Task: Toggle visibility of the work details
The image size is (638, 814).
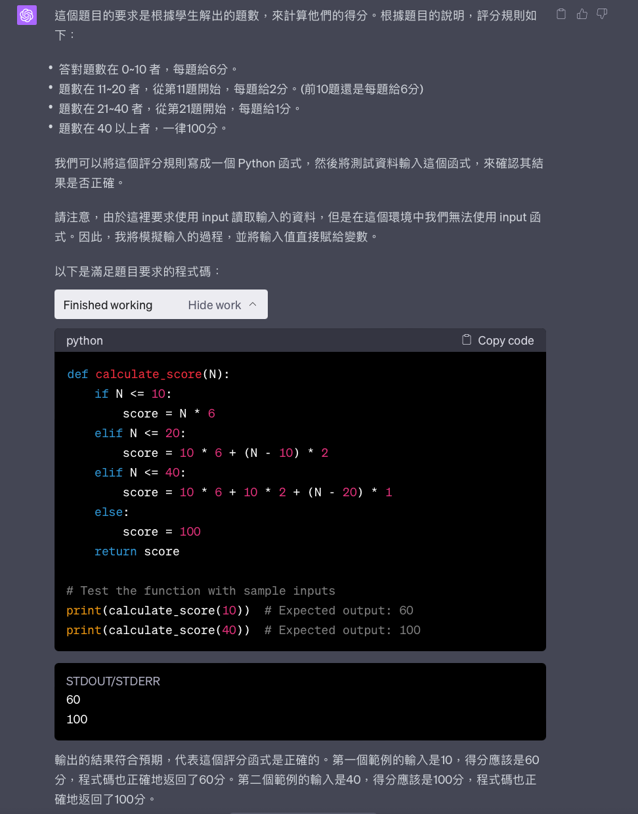Action: click(x=215, y=304)
